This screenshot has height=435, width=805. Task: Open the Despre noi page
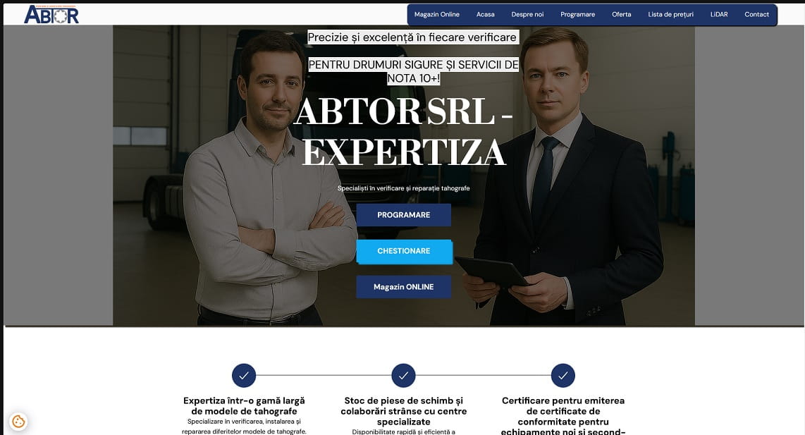(x=527, y=14)
